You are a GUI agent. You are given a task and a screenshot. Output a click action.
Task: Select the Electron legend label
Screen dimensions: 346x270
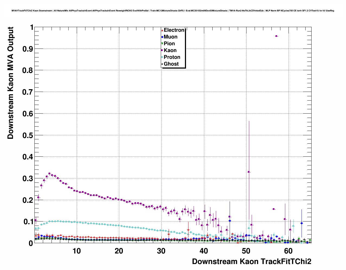pyautogui.click(x=174, y=30)
